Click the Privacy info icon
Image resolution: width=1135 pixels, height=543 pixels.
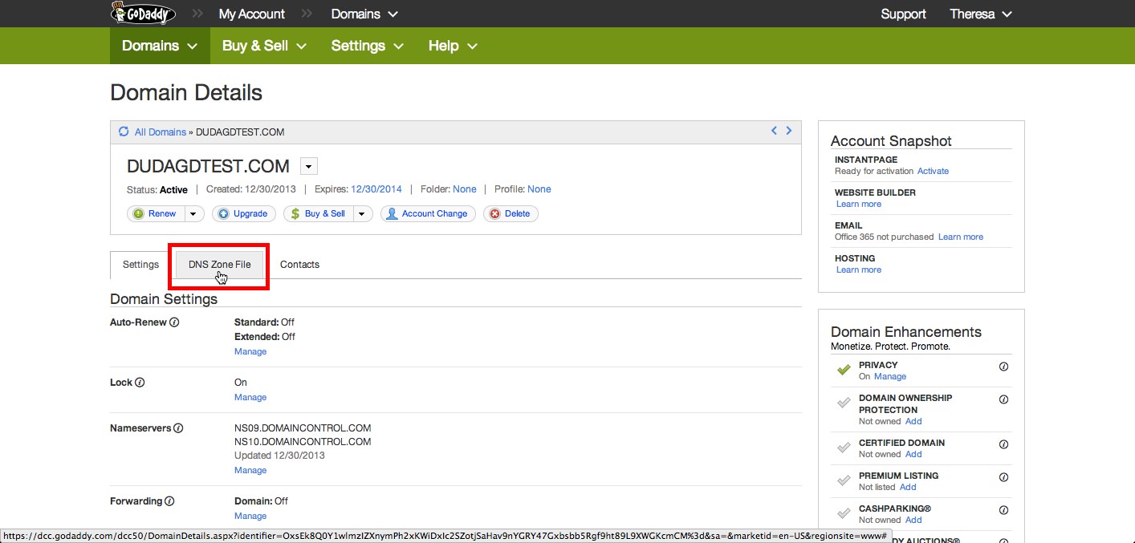tap(1003, 367)
